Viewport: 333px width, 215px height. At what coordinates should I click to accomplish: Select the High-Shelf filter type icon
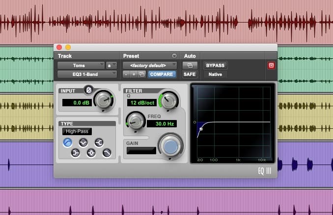tap(99, 143)
